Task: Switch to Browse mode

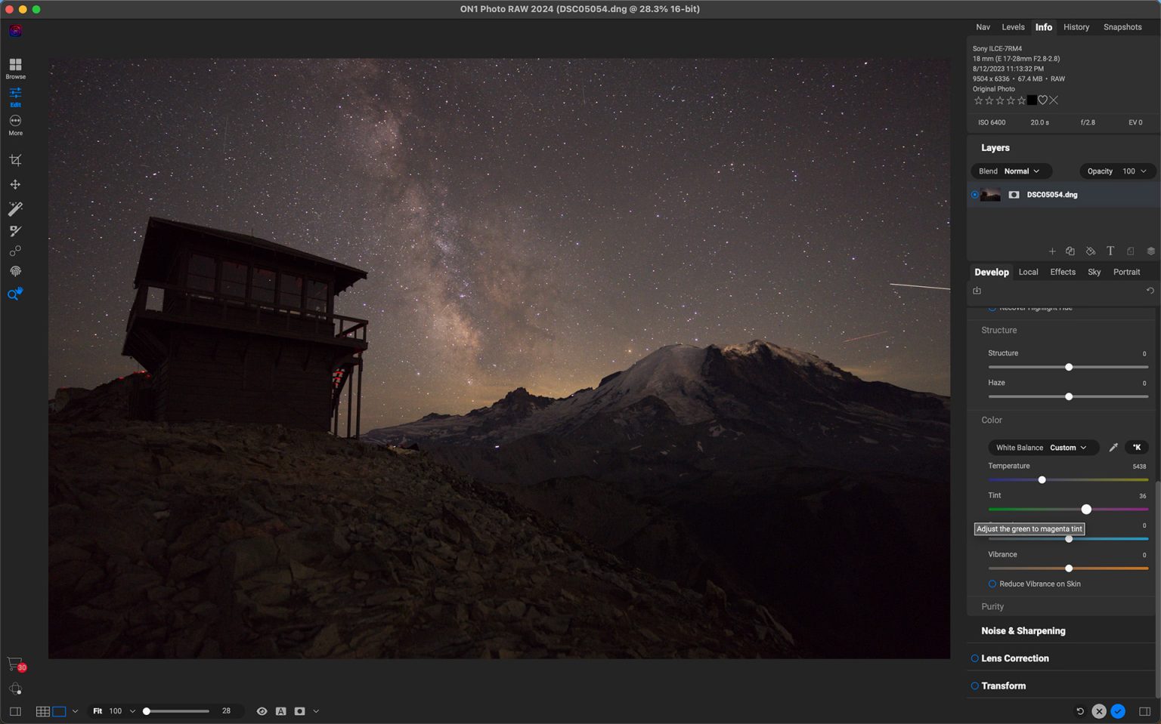Action: [x=15, y=68]
